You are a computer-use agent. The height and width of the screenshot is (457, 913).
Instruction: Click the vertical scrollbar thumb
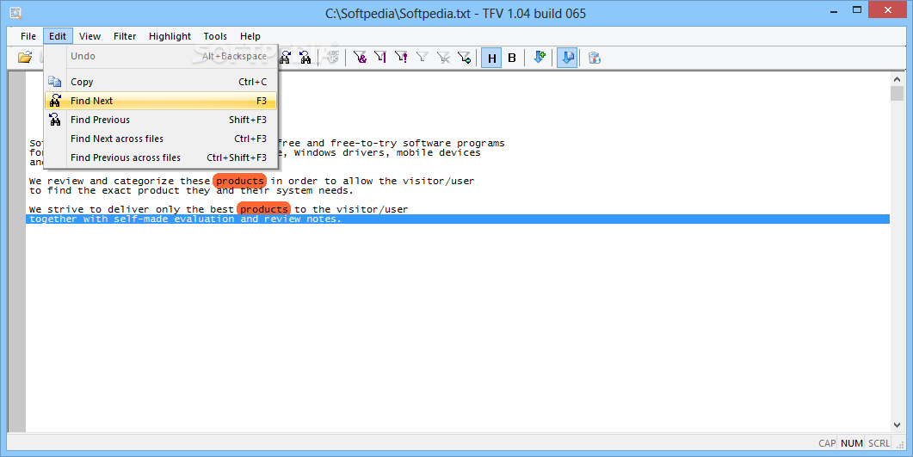coord(897,93)
